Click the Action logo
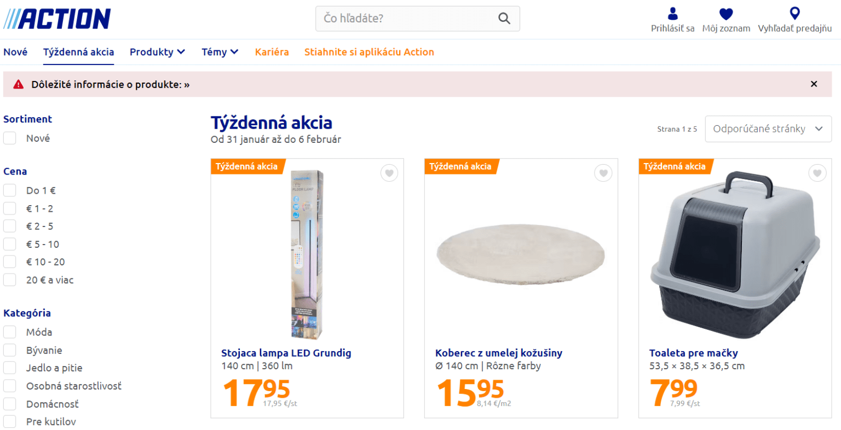The image size is (841, 430). click(x=57, y=18)
